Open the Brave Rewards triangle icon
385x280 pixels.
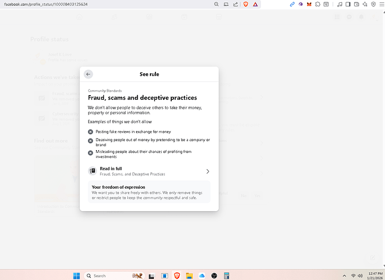[x=255, y=4]
